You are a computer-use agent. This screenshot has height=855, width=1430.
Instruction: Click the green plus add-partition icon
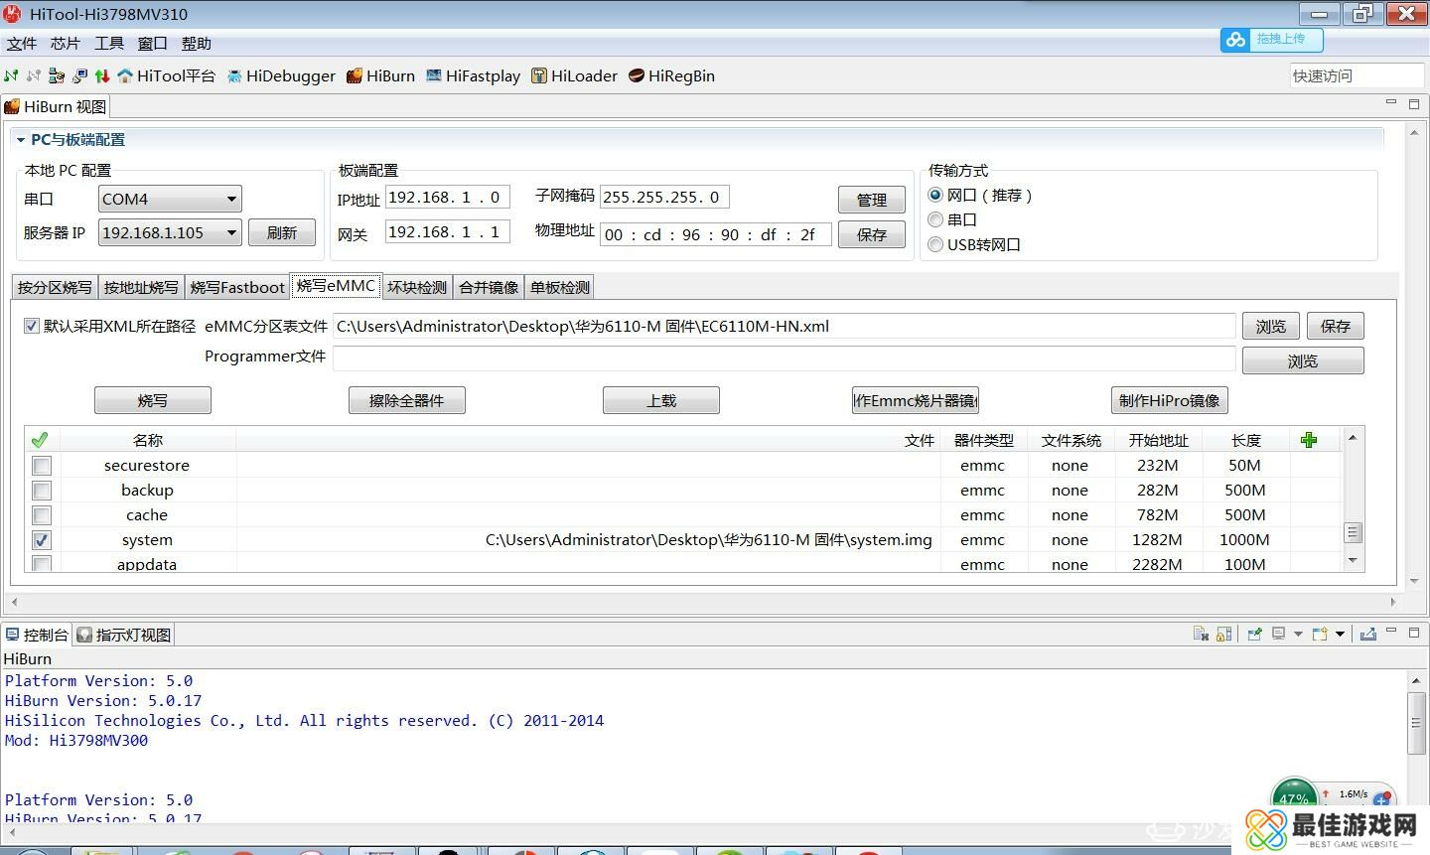click(1309, 440)
